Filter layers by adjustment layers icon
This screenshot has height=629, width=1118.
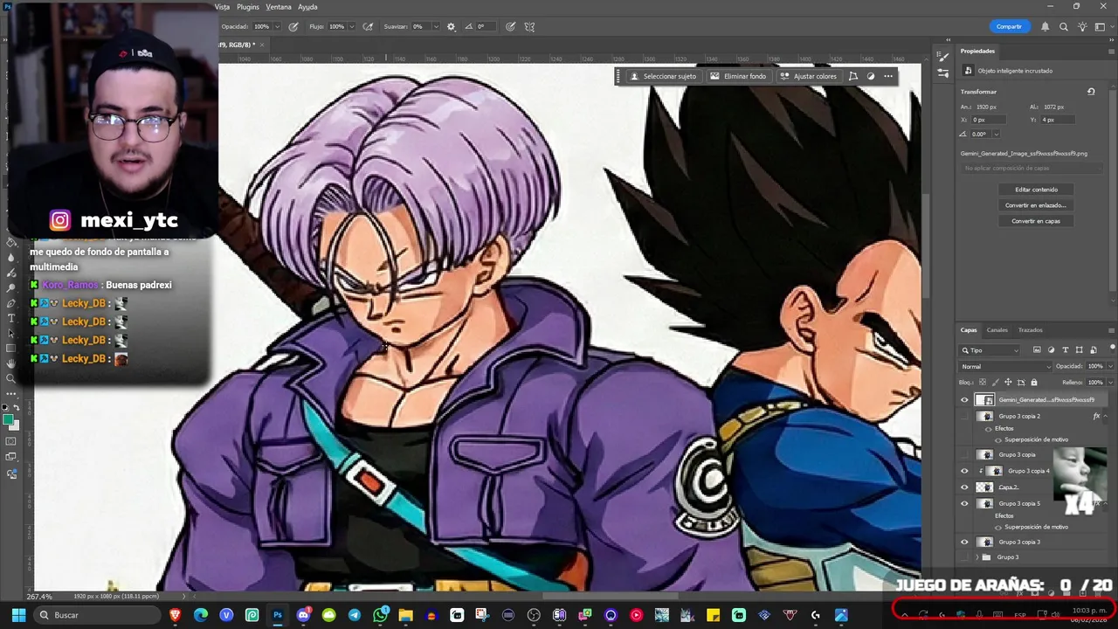(x=1051, y=350)
